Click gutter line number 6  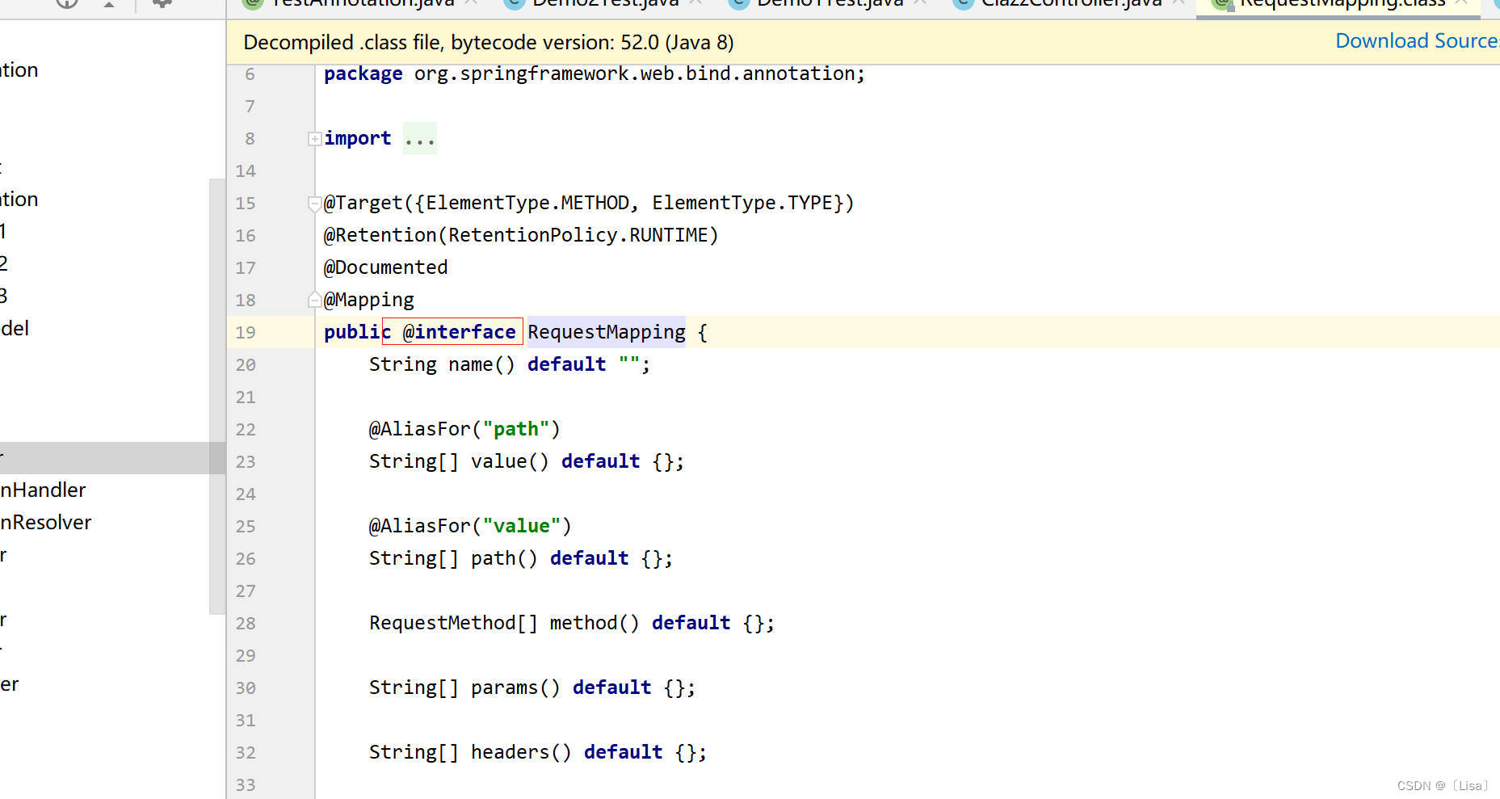click(x=250, y=74)
